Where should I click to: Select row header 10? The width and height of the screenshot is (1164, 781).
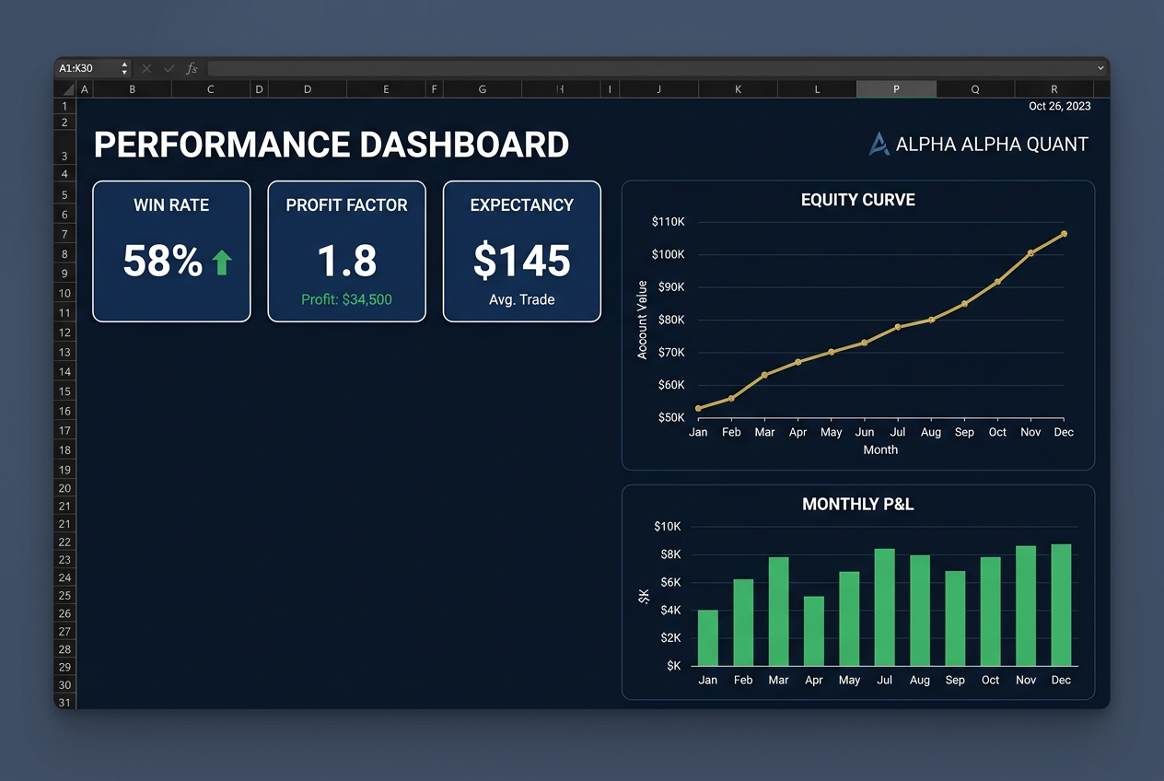[65, 293]
